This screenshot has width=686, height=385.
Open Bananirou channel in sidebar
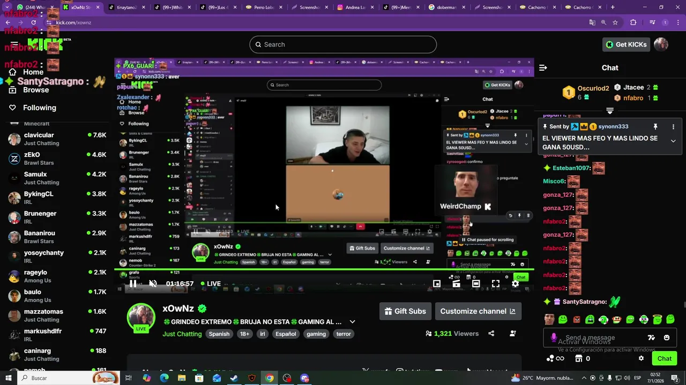(x=57, y=237)
